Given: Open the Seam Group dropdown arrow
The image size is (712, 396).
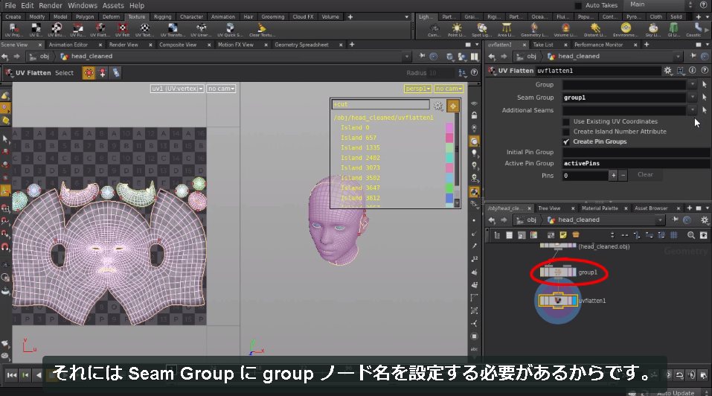Looking at the screenshot, I should [692, 98].
